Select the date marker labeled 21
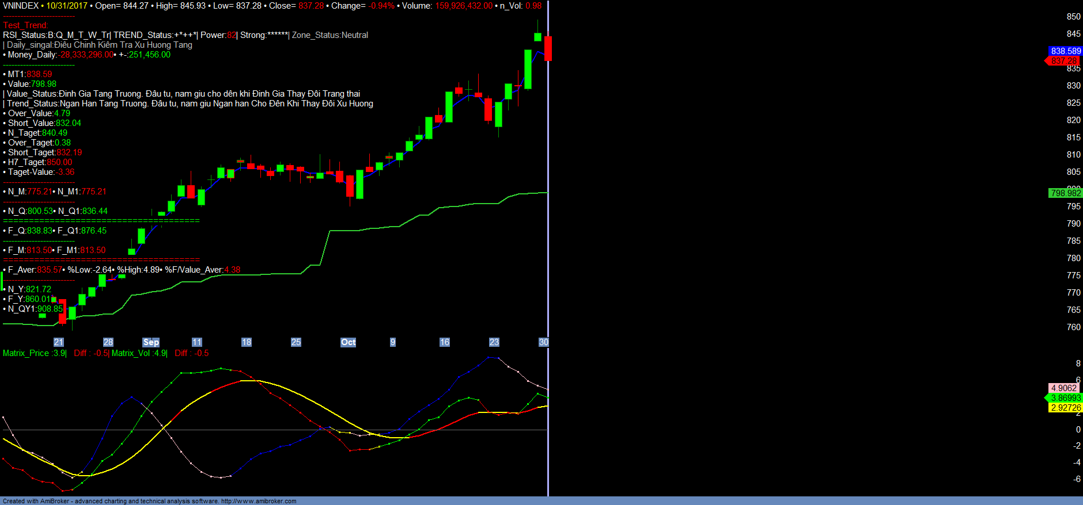The image size is (1083, 505). [x=58, y=342]
